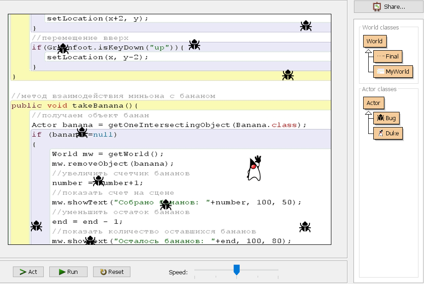Click the bug overlapping the word Greenfoot

(63, 48)
